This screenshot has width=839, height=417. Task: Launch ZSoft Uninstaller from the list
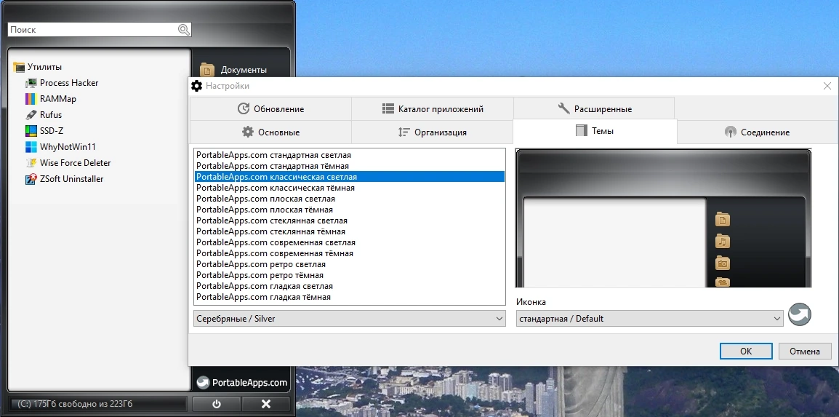coord(72,179)
